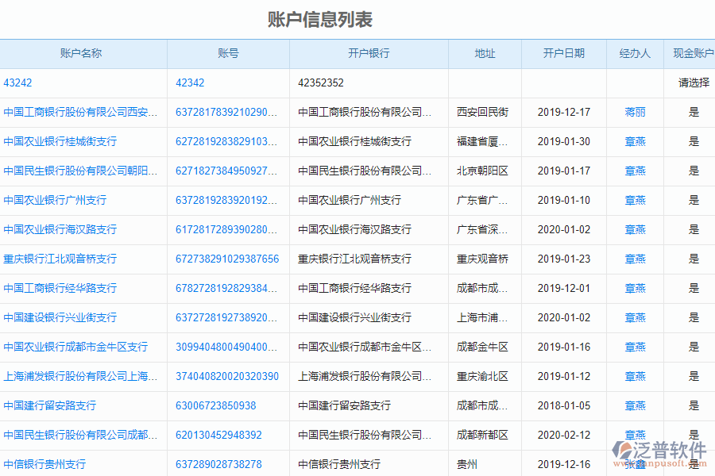Select operator 蒋丽
Image resolution: width=715 pixels, height=476 pixels.
[x=635, y=112]
